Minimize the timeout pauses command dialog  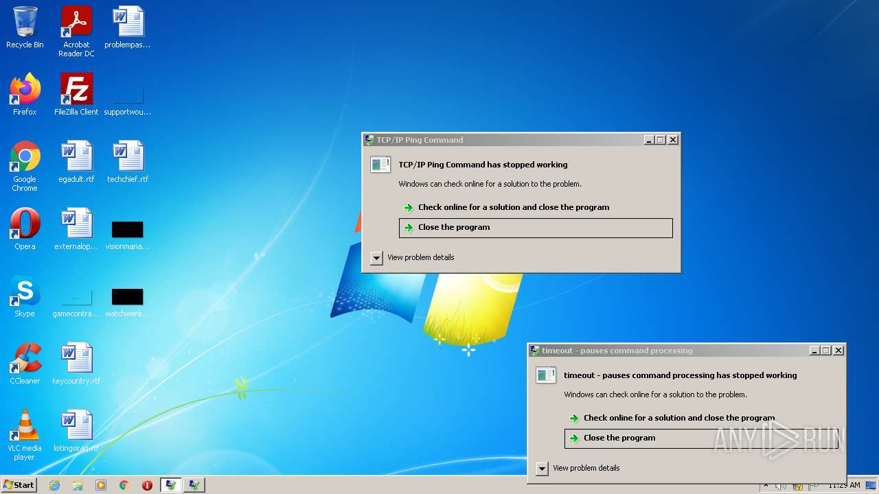click(814, 351)
